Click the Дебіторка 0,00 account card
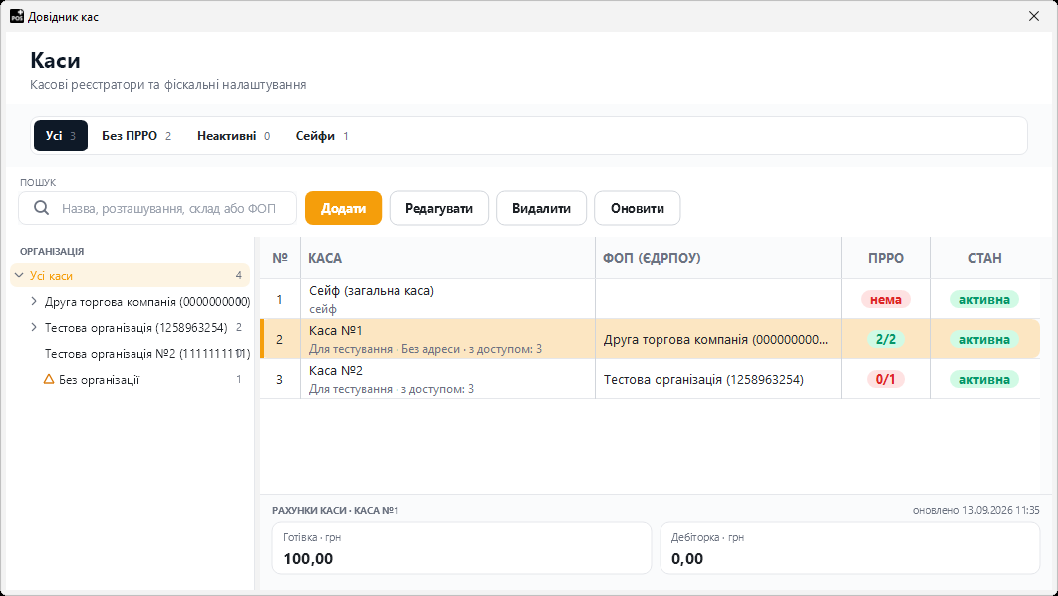 (850, 548)
